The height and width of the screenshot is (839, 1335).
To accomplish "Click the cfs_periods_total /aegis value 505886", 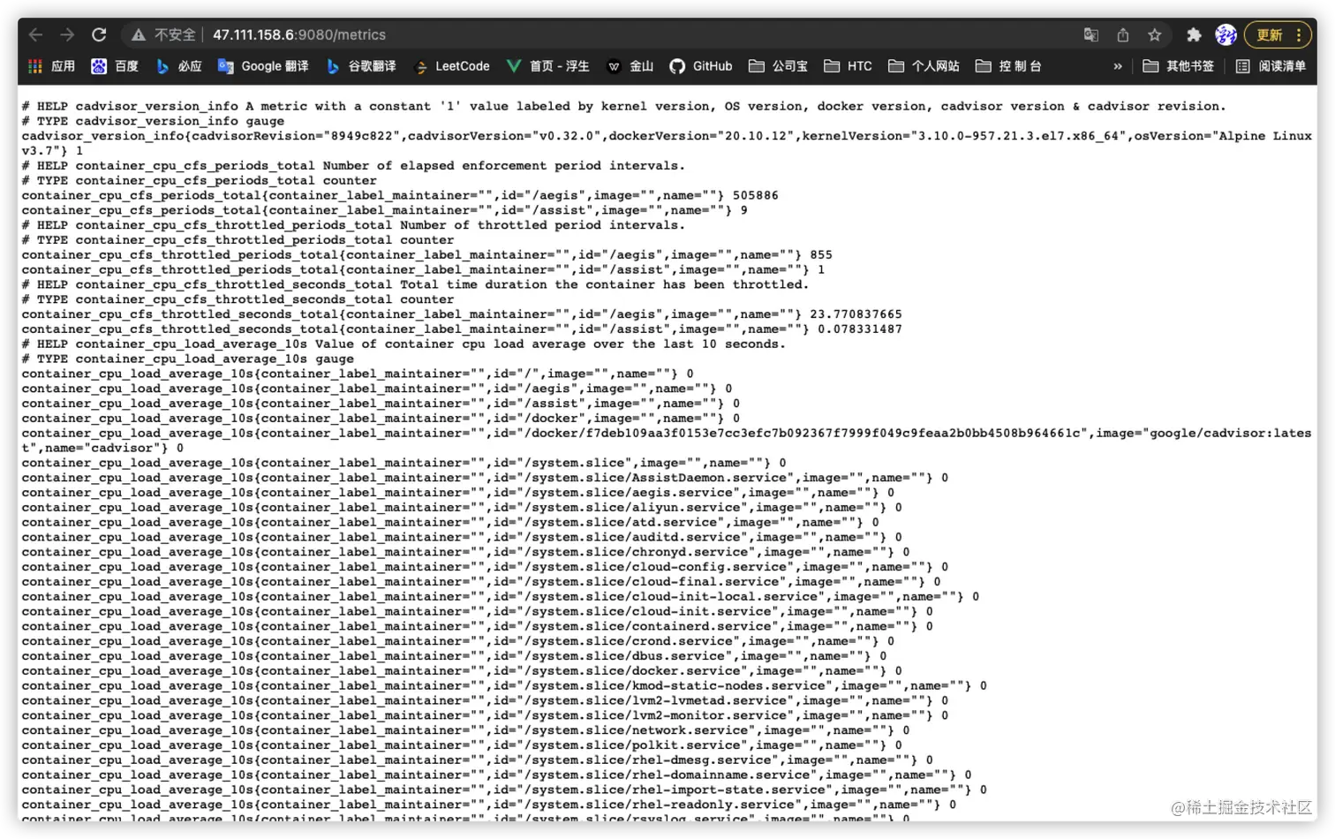I will point(755,195).
